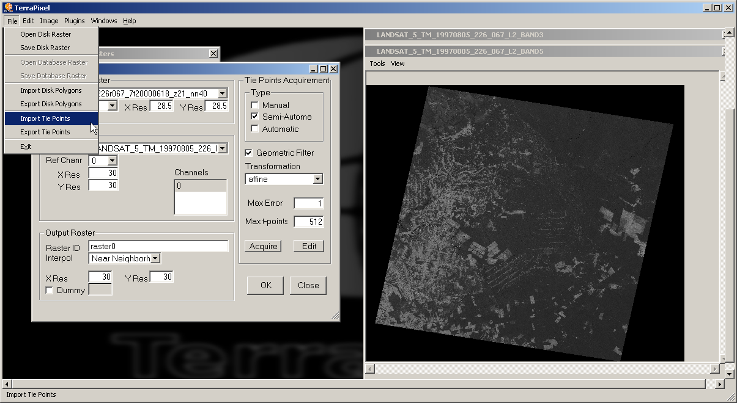This screenshot has height=403, width=737.
Task: Click the Raster ID input field
Action: tap(158, 246)
